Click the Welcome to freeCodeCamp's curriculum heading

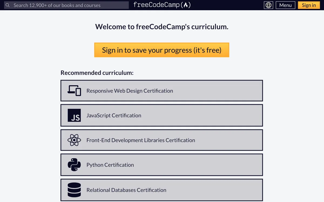[162, 26]
